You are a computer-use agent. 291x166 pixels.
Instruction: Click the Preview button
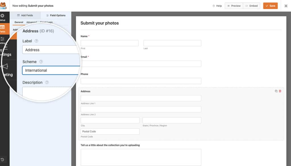234,5
